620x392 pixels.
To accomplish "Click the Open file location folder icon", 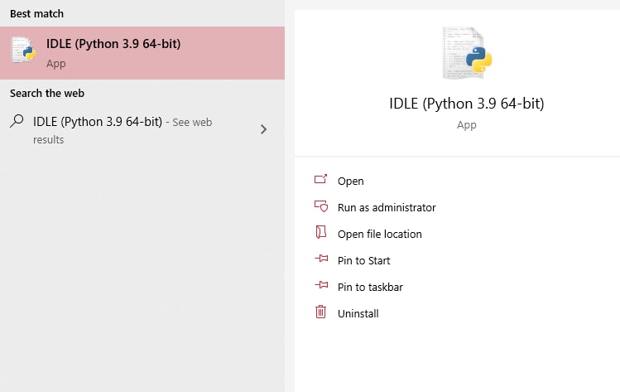I will tap(320, 232).
